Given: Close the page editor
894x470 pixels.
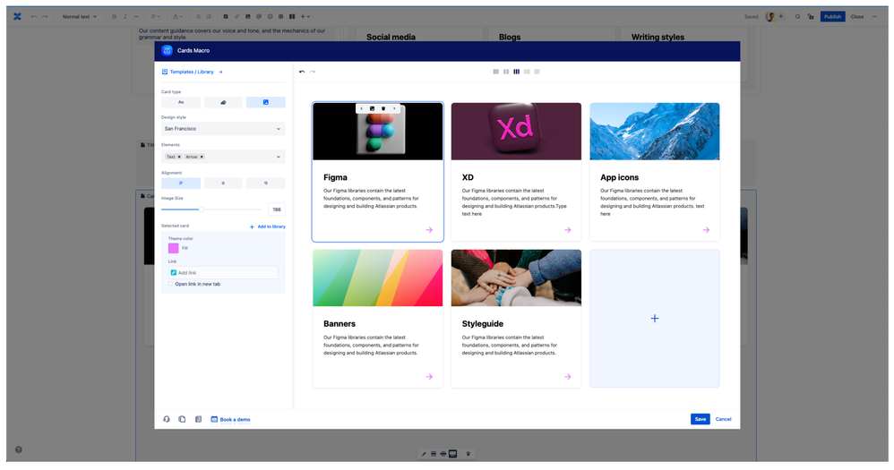Looking at the screenshot, I should pos(857,16).
